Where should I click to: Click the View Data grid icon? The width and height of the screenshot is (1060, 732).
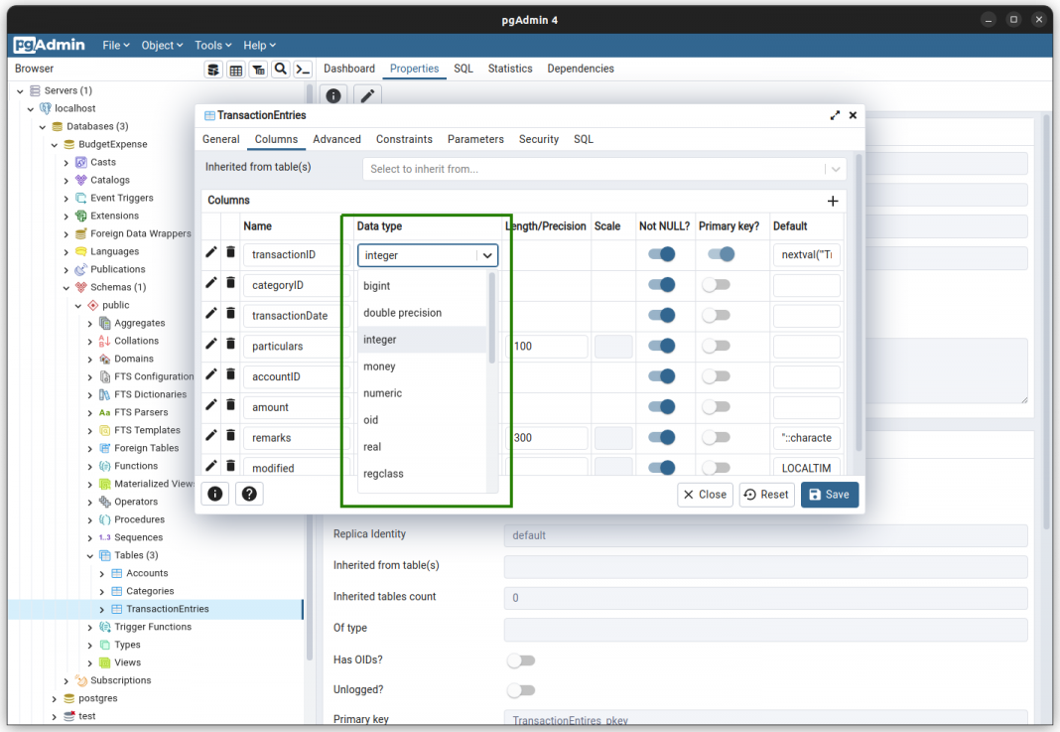click(235, 69)
